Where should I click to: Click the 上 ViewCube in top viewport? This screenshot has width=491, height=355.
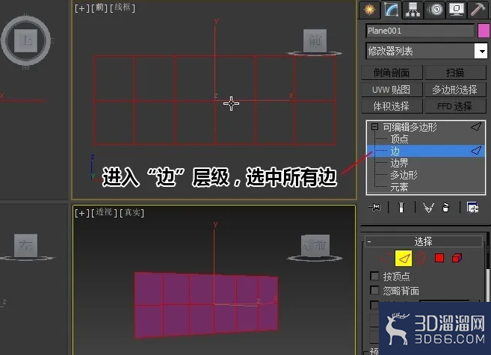(25, 40)
